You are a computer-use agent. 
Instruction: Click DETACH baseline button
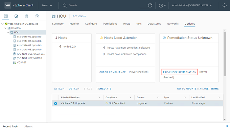pyautogui.click(x=74, y=89)
